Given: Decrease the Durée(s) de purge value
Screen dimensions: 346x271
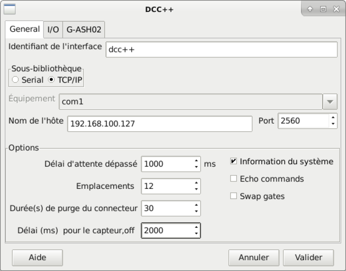Looking at the screenshot, I should (196, 211).
